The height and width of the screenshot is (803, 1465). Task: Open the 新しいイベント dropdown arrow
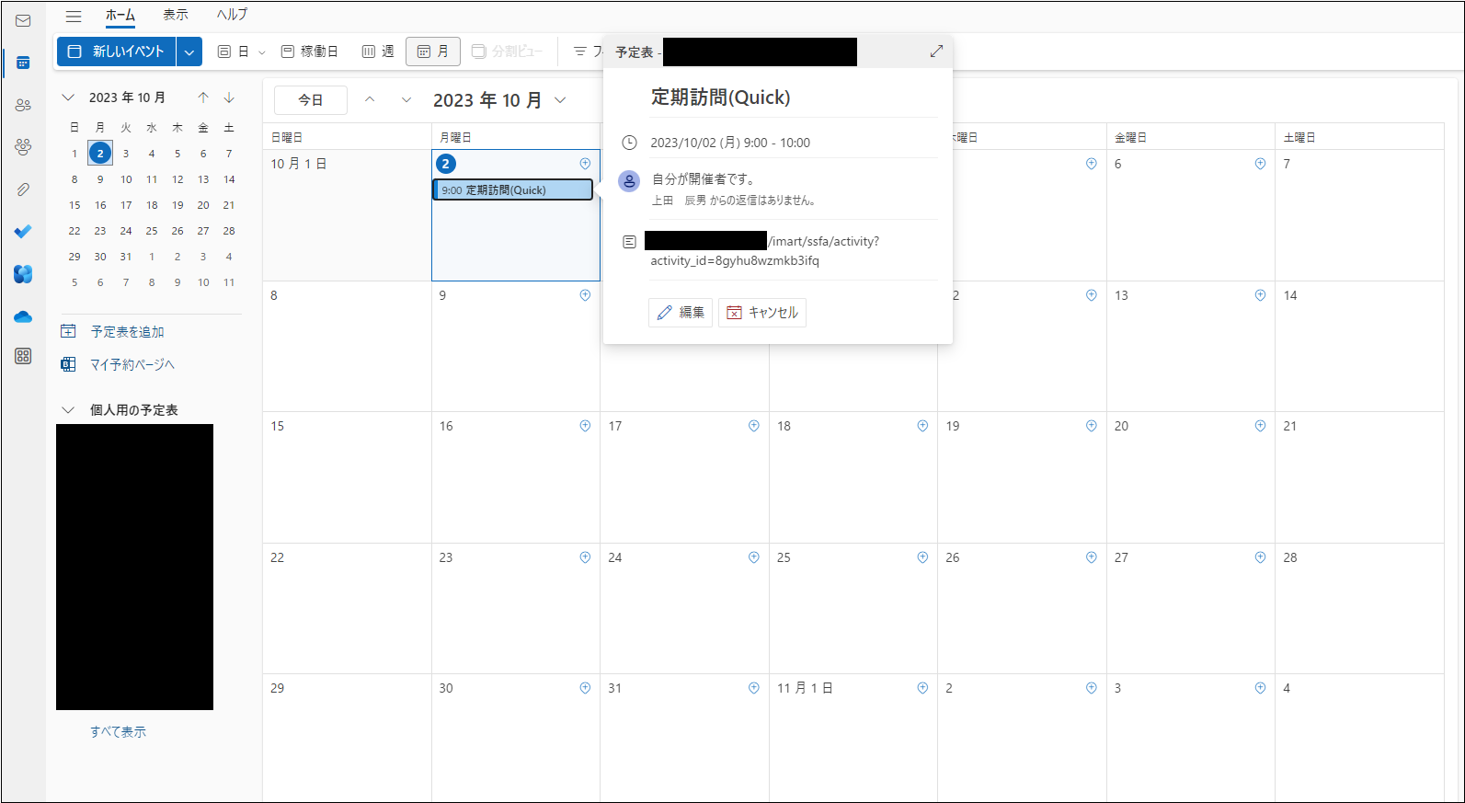tap(189, 52)
